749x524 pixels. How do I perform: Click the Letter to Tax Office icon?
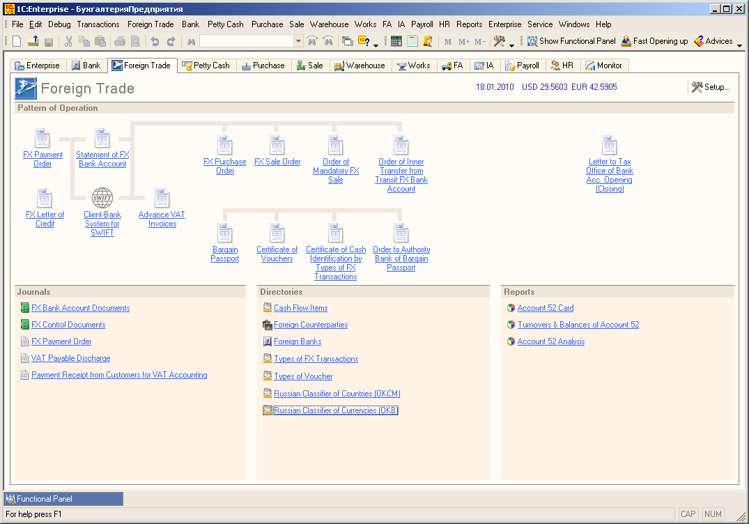pos(610,145)
